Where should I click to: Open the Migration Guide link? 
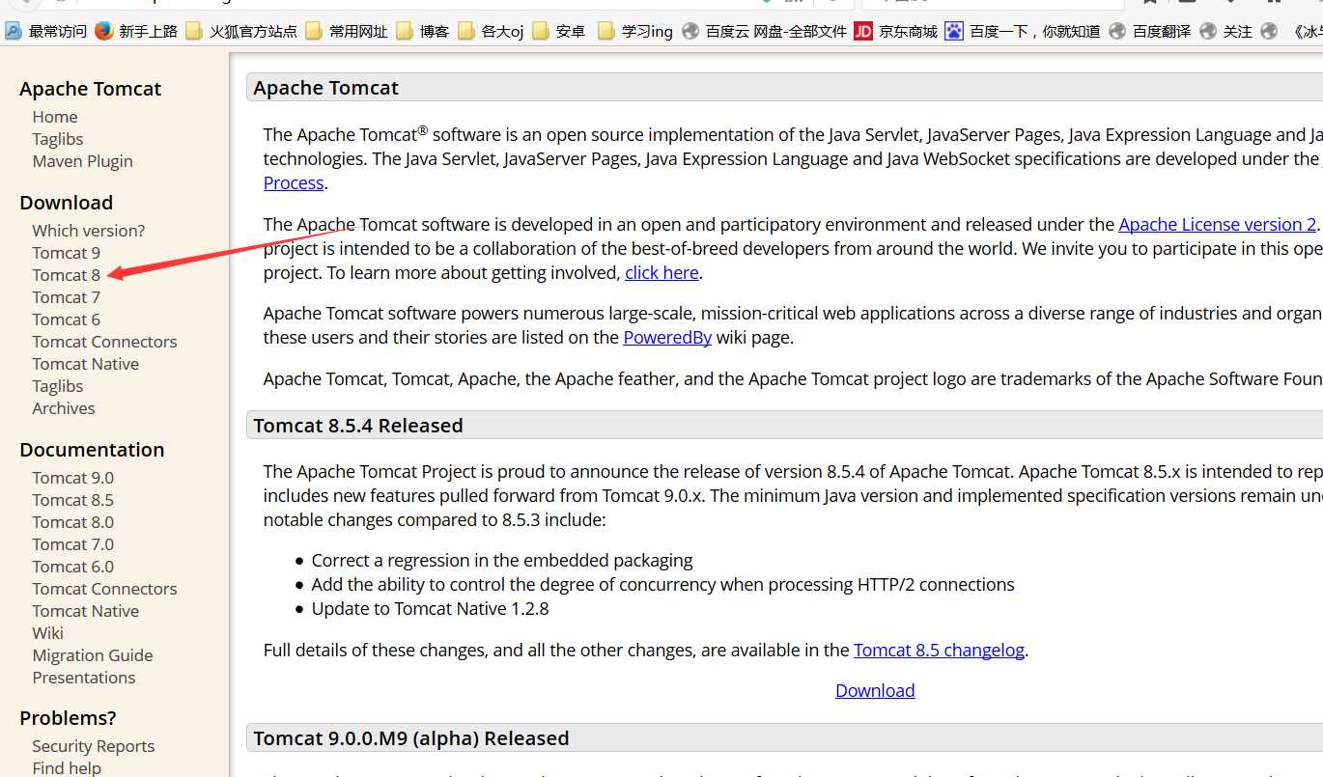point(93,655)
